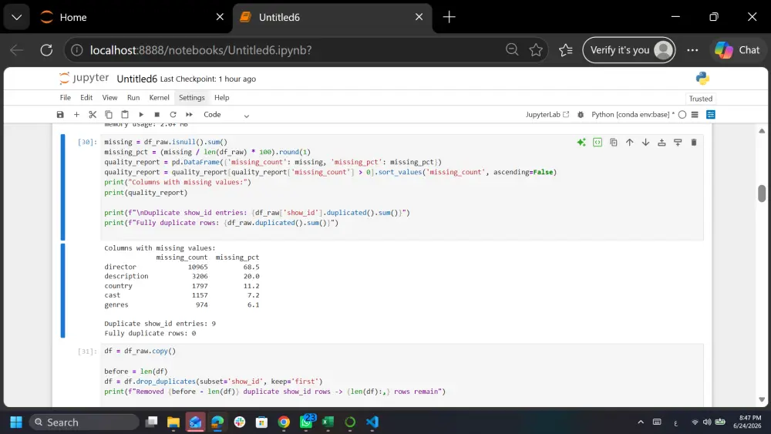Click the Python [conda env:base] kernel name
The image size is (771, 434).
632,115
